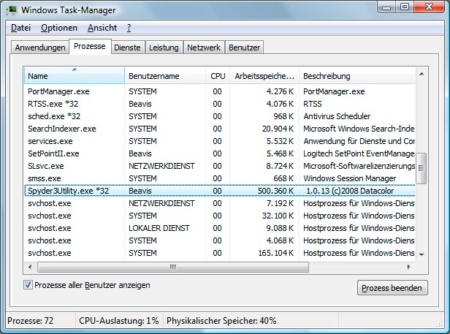This screenshot has width=450, height=334.
Task: Click '1.0.13 (c)2008 Datacolor' description
Action: tap(350, 191)
